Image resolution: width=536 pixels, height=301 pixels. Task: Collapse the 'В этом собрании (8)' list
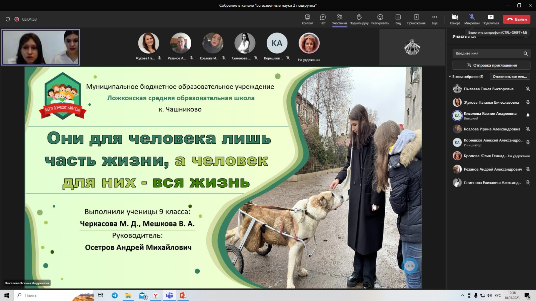click(x=450, y=77)
